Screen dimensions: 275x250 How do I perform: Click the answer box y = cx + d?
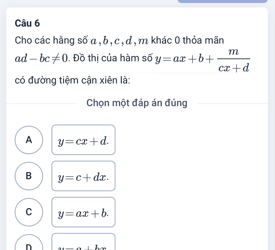83,140
